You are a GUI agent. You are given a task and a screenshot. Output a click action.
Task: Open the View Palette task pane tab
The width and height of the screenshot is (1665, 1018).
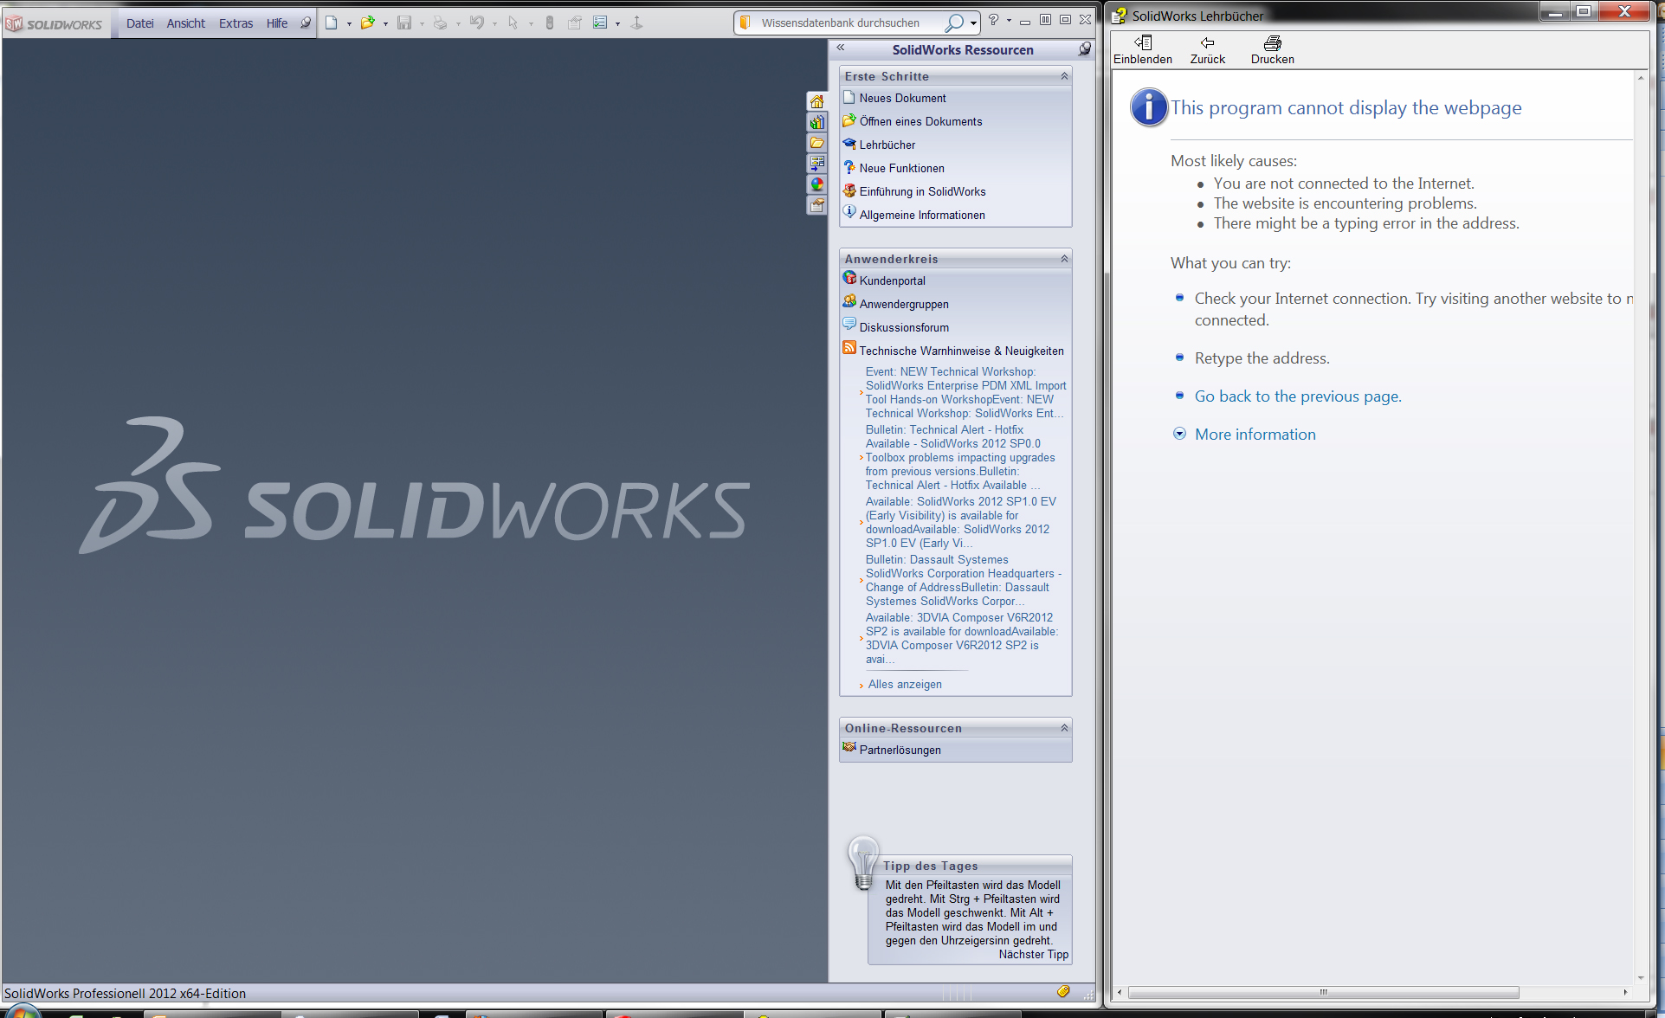(x=816, y=164)
